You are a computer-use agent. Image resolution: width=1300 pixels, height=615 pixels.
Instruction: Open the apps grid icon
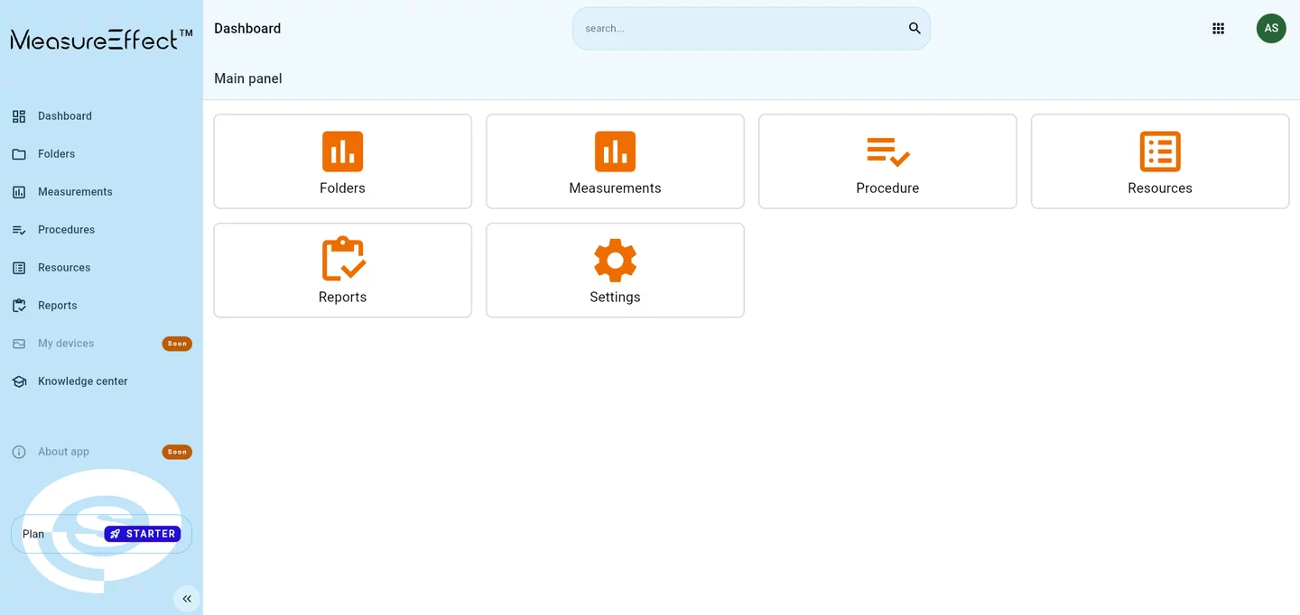(x=1218, y=29)
